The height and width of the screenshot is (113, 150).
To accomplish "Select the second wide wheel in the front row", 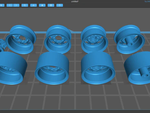I will (52, 68).
